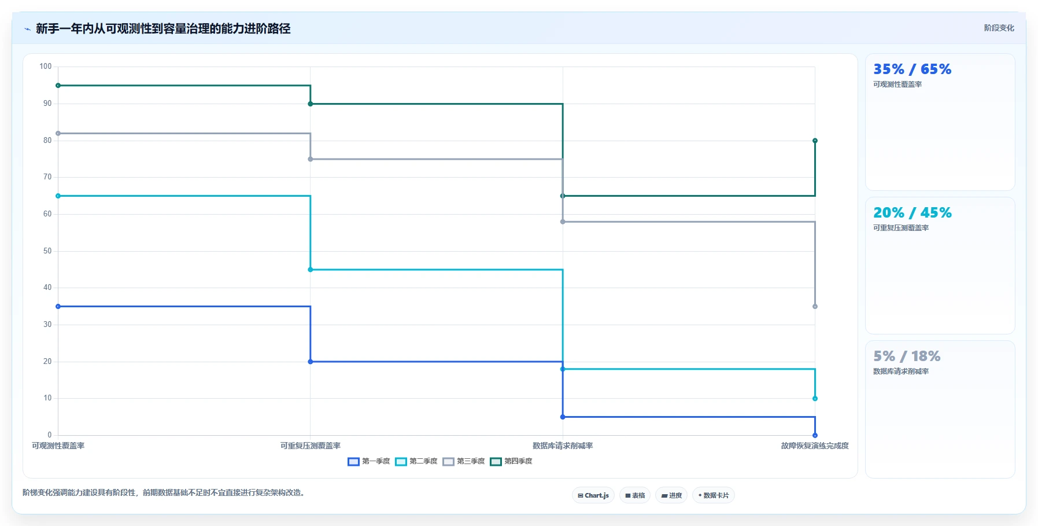Click the x-axis label 可重复压测覆盖率
Screen dimensions: 1038x526
pos(311,446)
